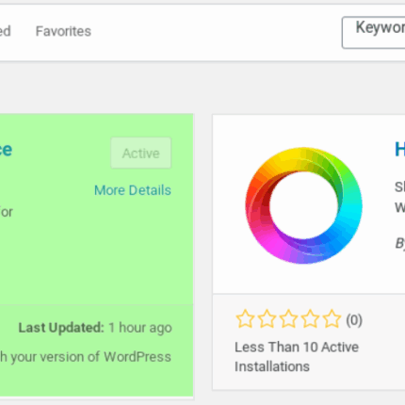Click the green highlighted plugin card body
Viewport: 405px width, 405px height.
(x=96, y=209)
